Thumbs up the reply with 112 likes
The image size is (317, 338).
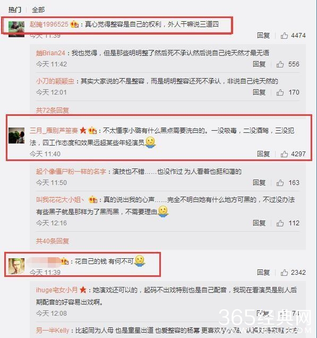click(x=280, y=223)
